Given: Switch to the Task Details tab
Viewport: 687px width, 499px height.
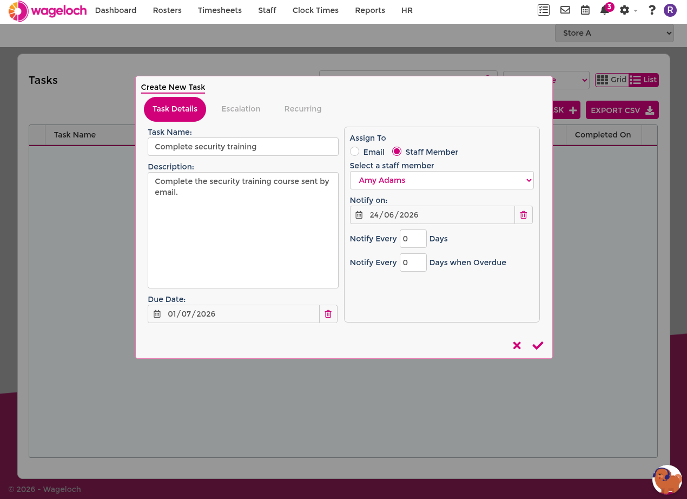Looking at the screenshot, I should point(175,109).
